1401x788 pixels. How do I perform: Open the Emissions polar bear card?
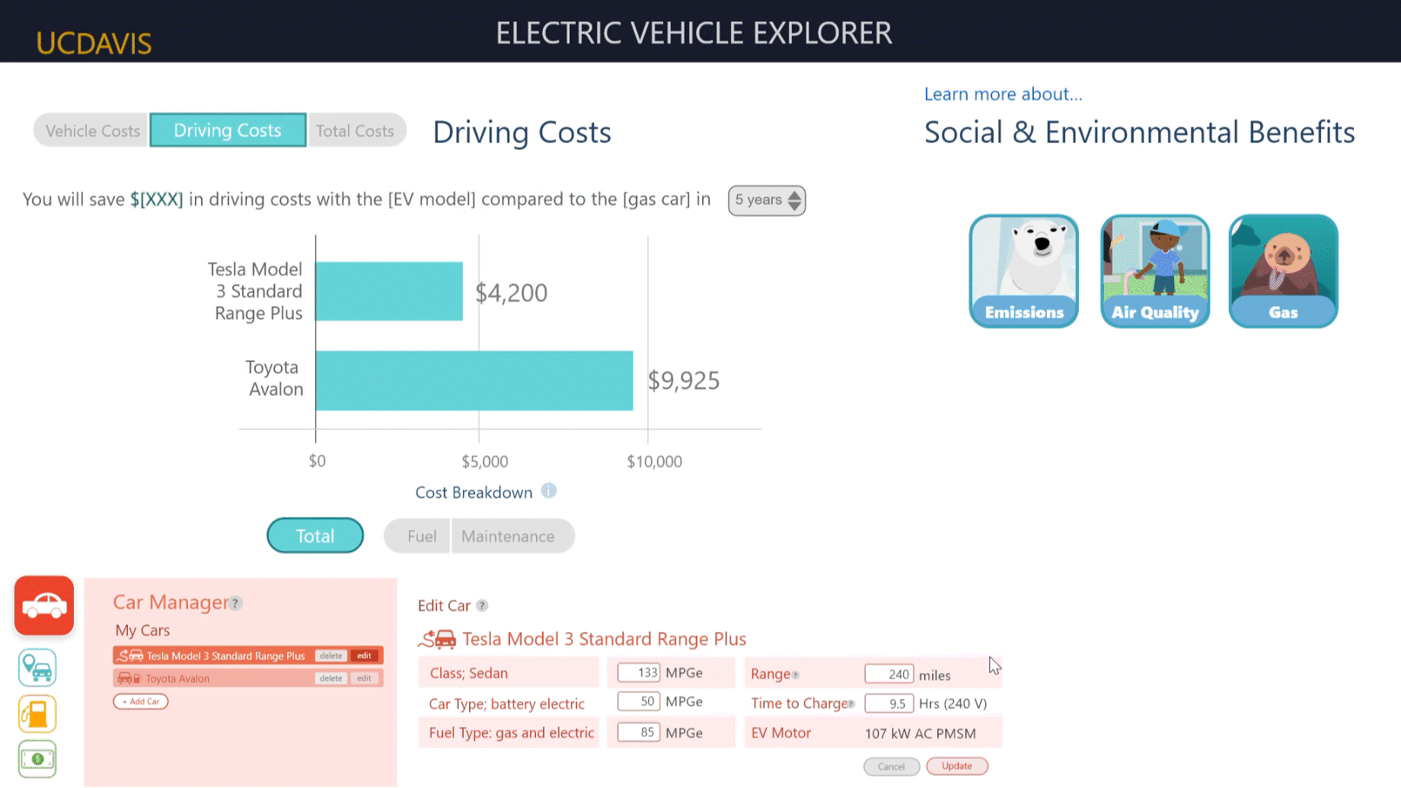(x=1023, y=271)
